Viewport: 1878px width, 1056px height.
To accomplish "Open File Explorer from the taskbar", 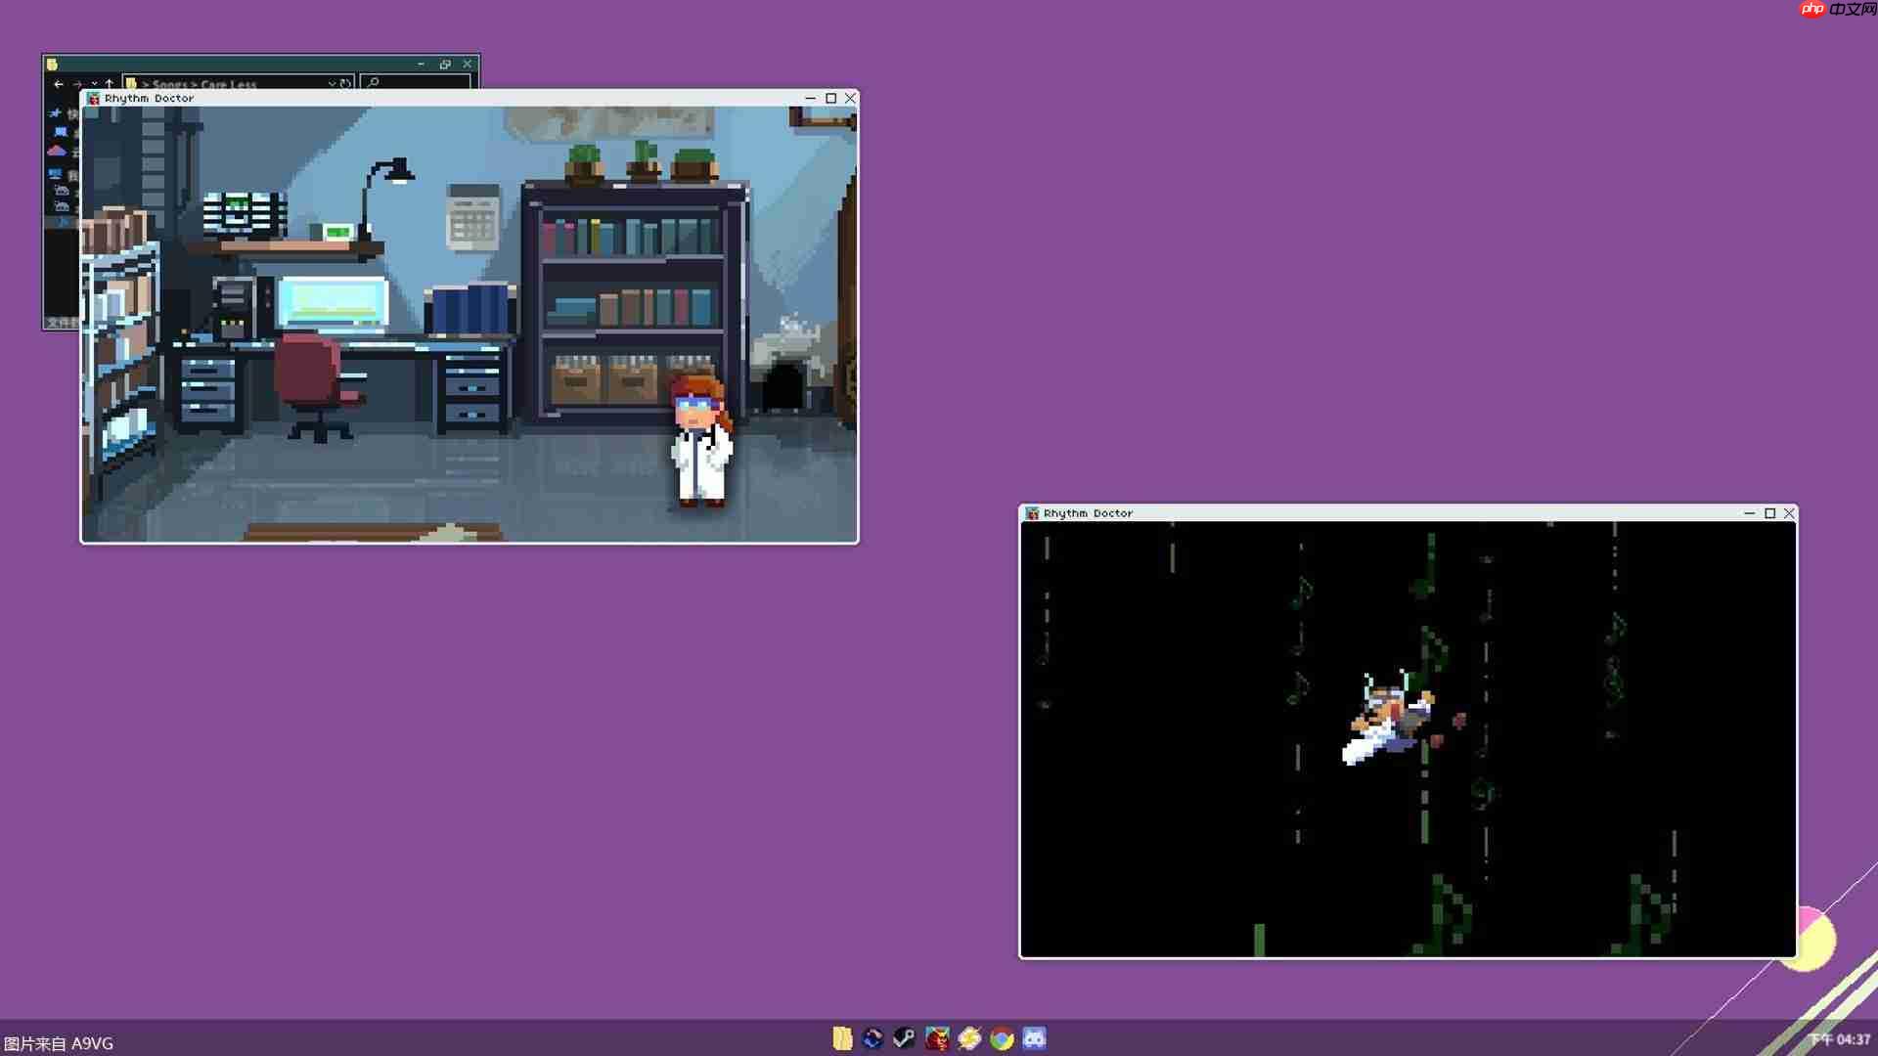I will (842, 1038).
